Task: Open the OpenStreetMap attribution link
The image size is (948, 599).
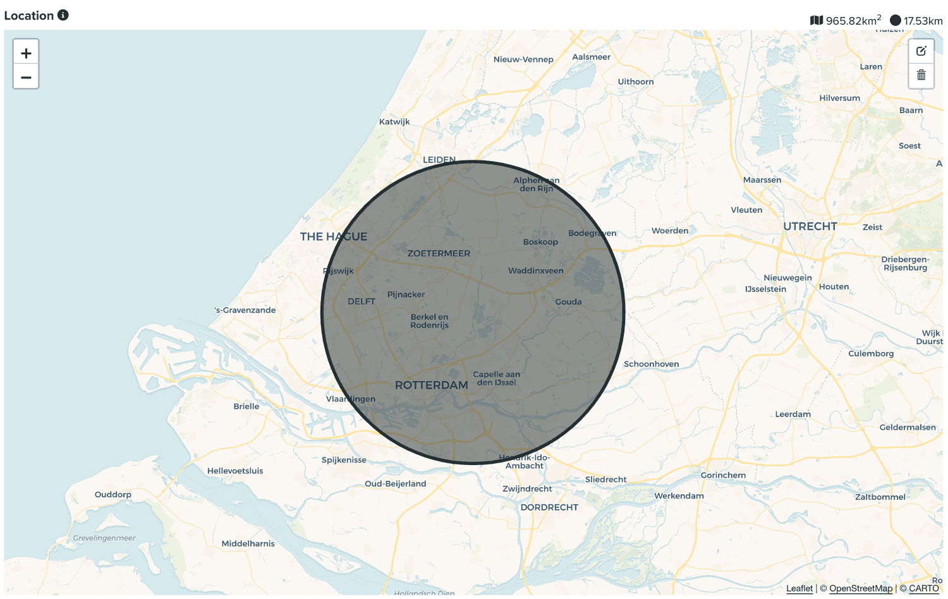Action: click(x=861, y=588)
